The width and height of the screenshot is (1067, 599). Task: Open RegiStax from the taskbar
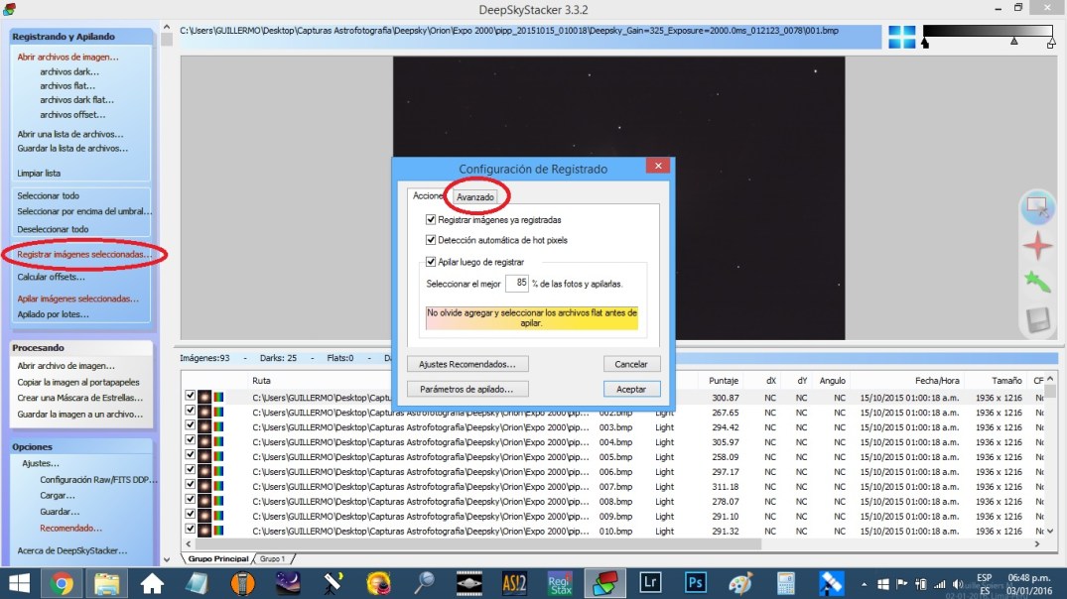560,582
